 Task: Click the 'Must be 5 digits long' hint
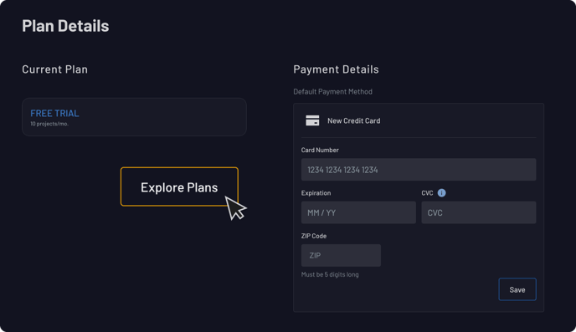[x=330, y=274]
